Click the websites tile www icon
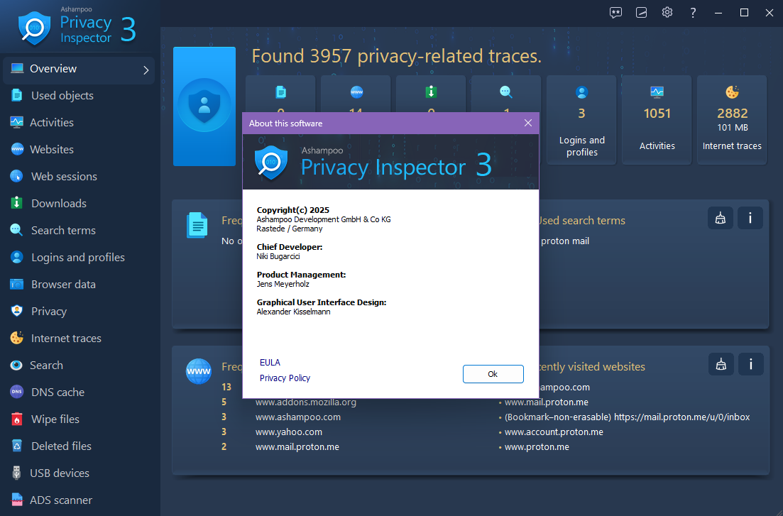 pos(356,92)
